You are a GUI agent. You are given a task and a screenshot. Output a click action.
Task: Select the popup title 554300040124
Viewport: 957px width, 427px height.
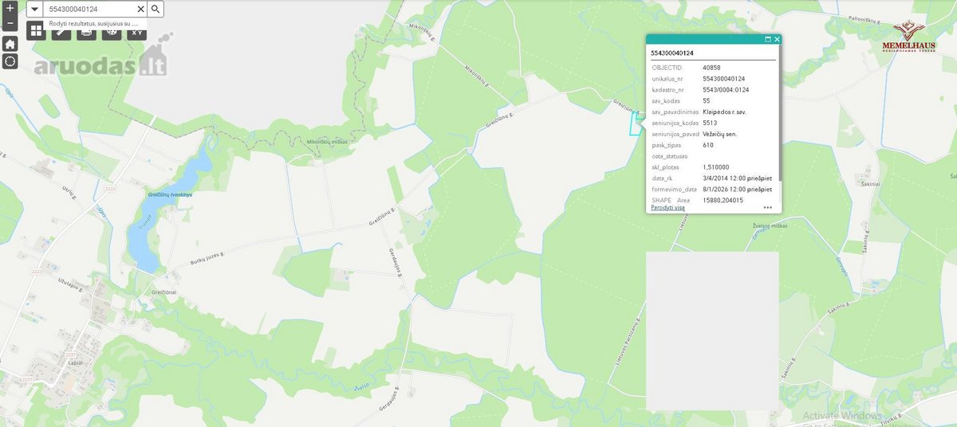672,53
